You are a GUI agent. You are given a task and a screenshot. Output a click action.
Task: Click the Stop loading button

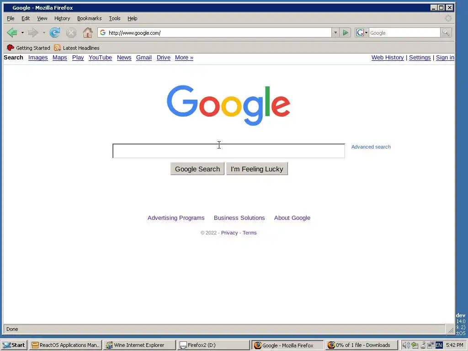click(x=71, y=32)
